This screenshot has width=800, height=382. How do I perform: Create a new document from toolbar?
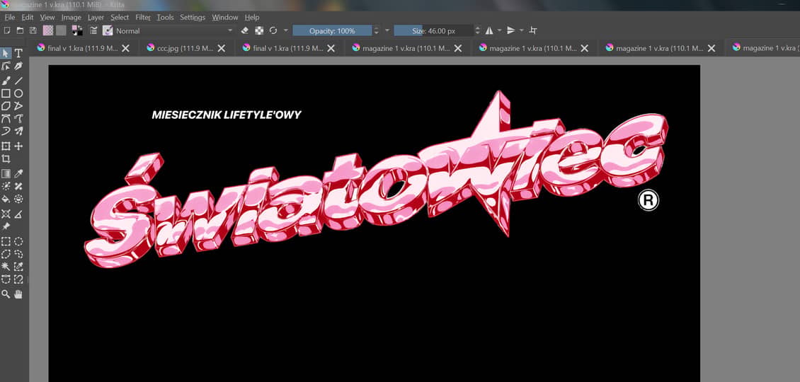pyautogui.click(x=6, y=30)
